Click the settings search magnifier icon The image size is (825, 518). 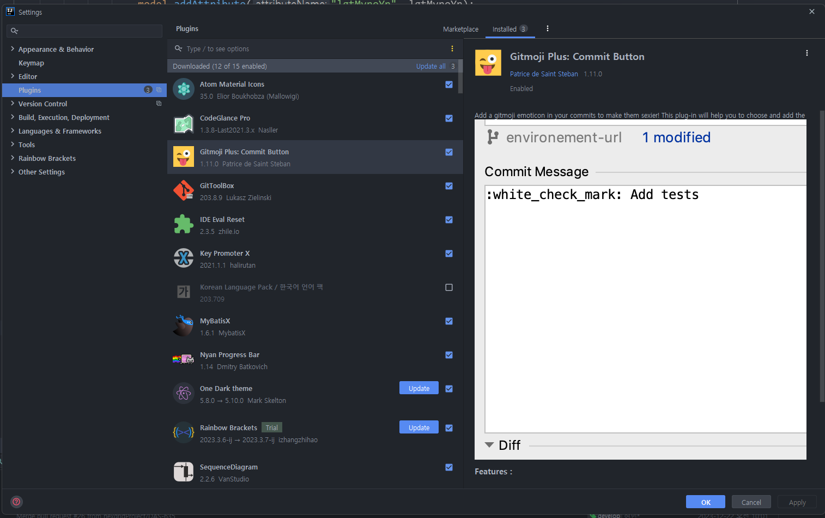pyautogui.click(x=14, y=31)
